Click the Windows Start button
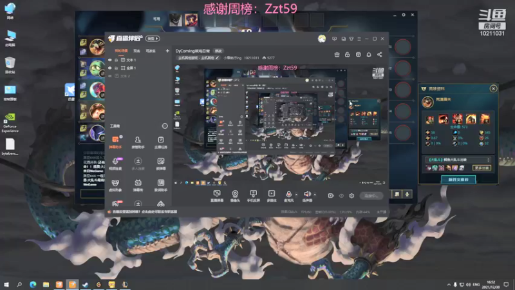Image resolution: width=515 pixels, height=290 pixels. click(6, 285)
